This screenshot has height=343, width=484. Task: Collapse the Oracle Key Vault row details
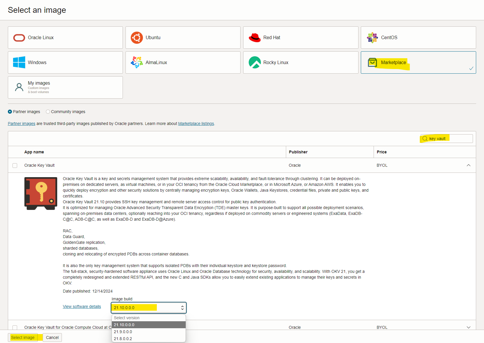coord(468,165)
